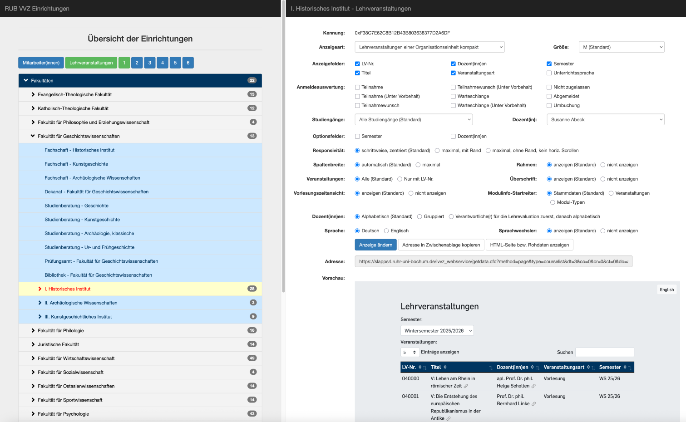
Task: Enable the Unterrichtssprache checkbox
Action: click(549, 73)
